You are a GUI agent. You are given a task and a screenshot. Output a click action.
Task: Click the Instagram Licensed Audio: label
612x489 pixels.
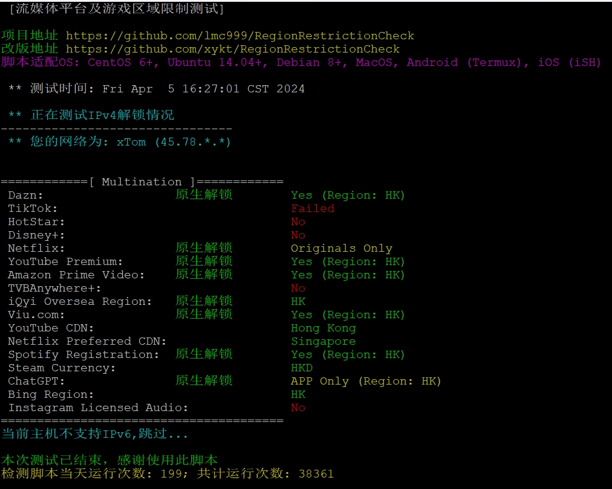pos(98,407)
